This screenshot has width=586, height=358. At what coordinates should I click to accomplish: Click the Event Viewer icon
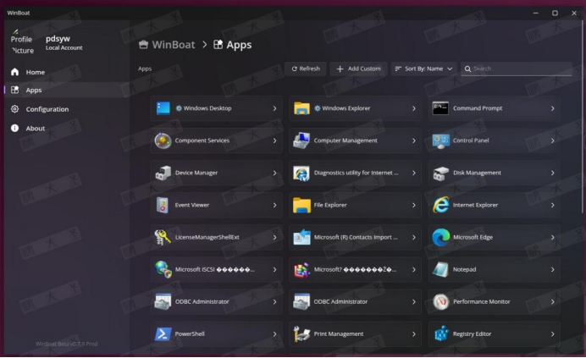(x=163, y=205)
